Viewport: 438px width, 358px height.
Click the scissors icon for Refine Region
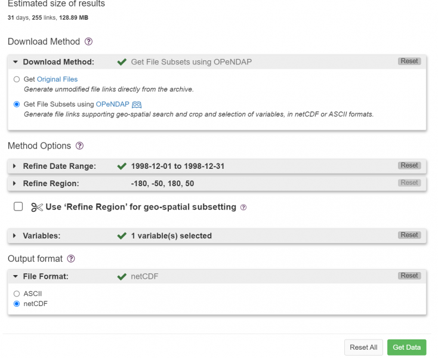pos(37,207)
